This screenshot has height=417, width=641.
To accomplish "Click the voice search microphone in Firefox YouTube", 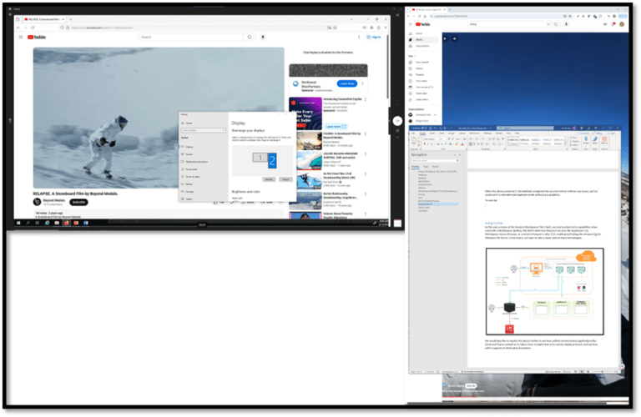I will pyautogui.click(x=263, y=38).
